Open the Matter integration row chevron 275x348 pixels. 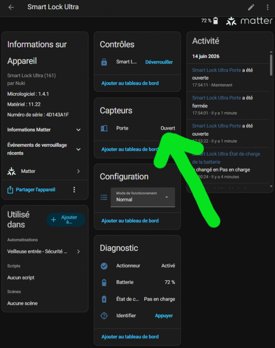[x=78, y=171]
